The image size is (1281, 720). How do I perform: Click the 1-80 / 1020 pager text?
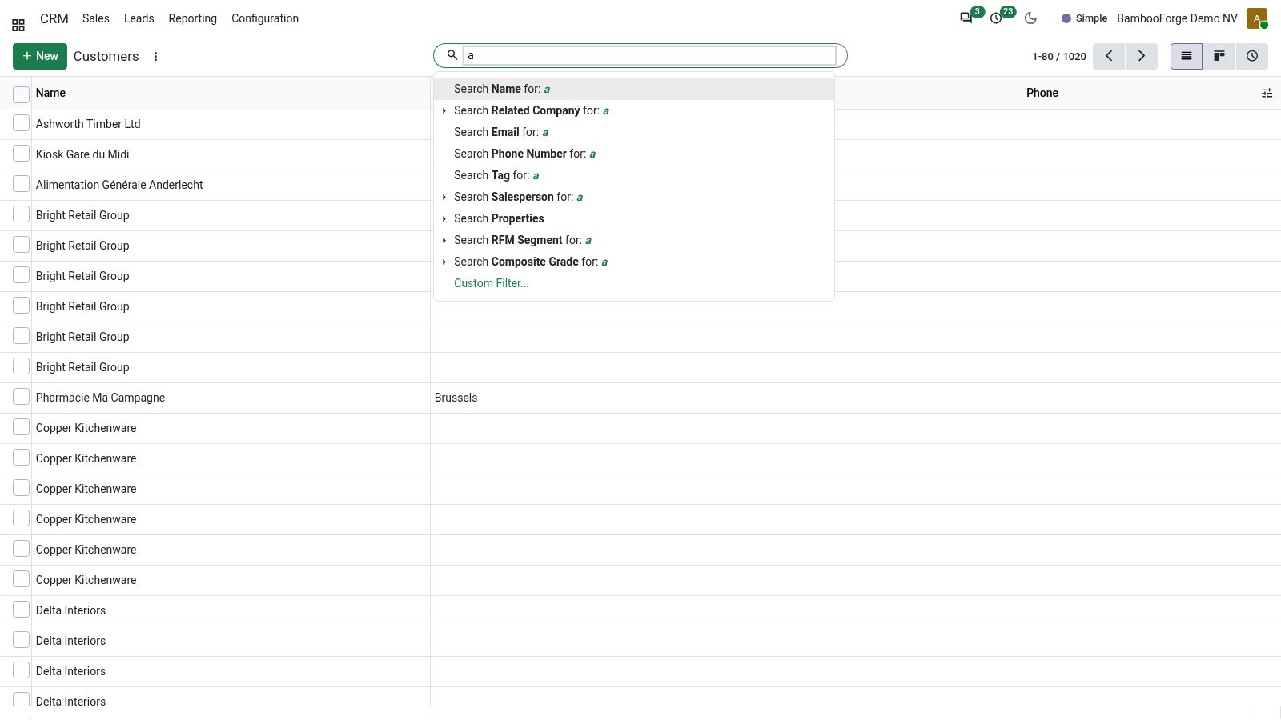1059,56
